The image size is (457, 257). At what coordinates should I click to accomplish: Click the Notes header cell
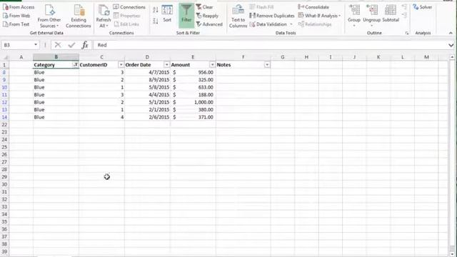pos(243,65)
